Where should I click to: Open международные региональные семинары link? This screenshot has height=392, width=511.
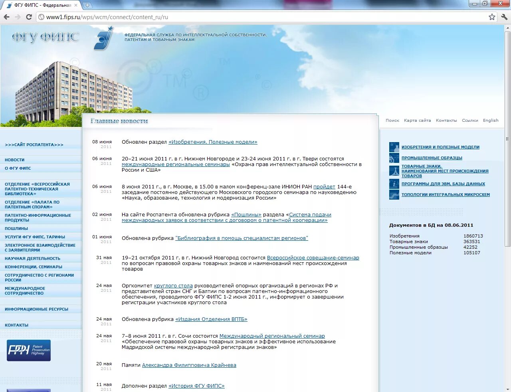point(176,164)
